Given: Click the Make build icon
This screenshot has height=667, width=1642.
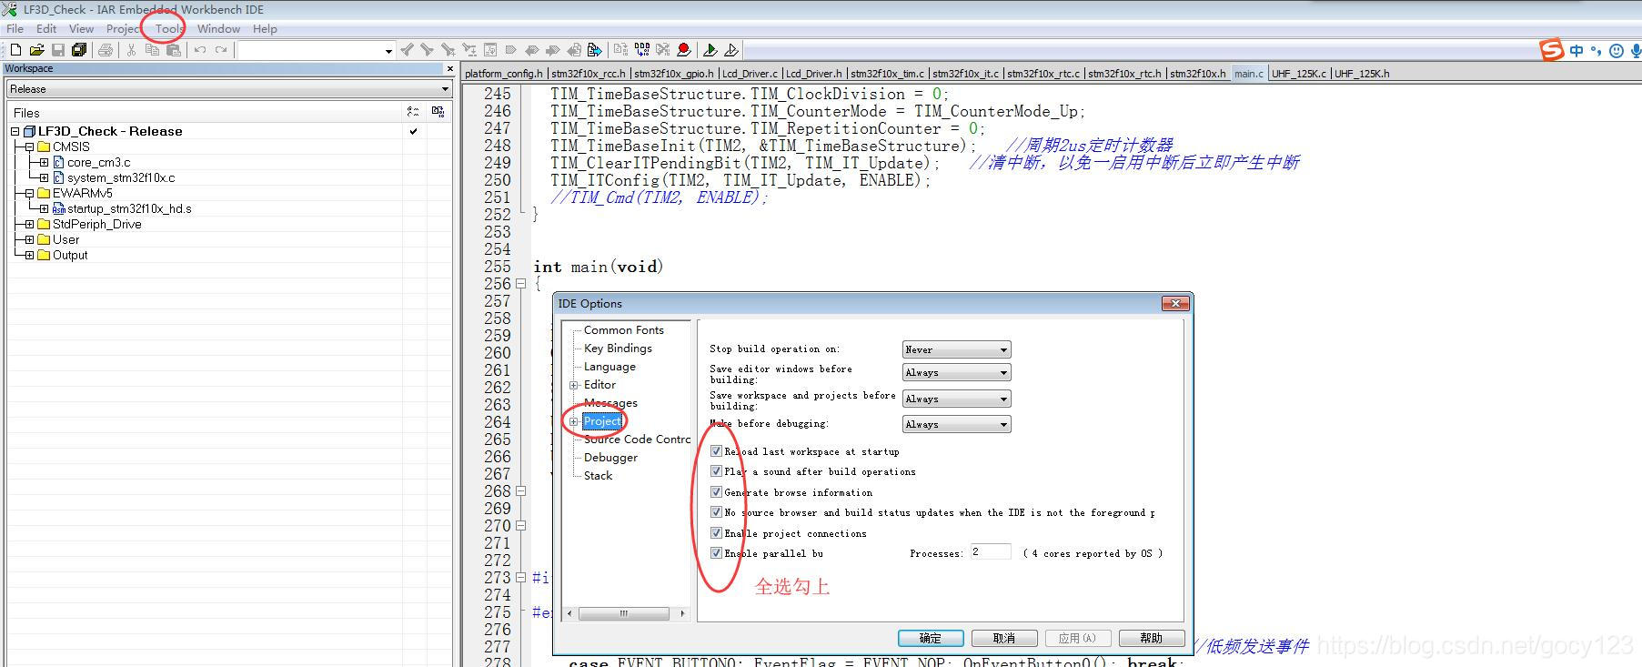Looking at the screenshot, I should tap(643, 50).
